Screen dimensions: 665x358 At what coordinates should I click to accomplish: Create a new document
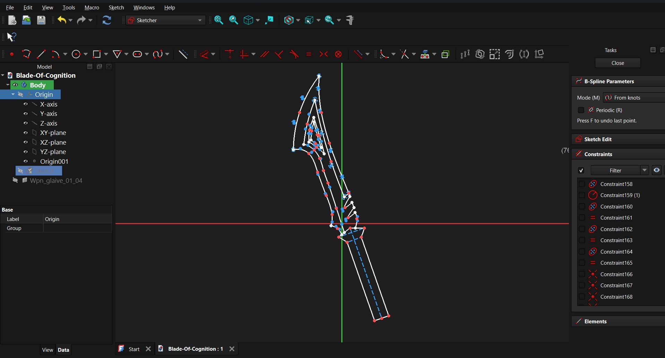(12, 20)
